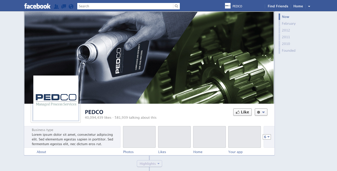Jump to 2011 on timeline
Viewport: 337px width, 171px height.
tap(286, 37)
